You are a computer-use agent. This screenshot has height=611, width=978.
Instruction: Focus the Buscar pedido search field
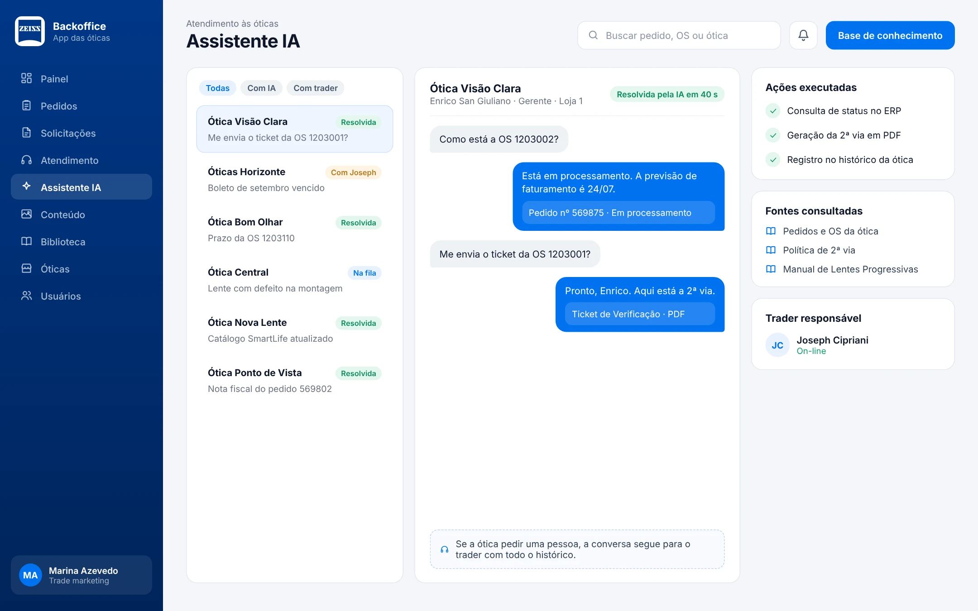679,35
